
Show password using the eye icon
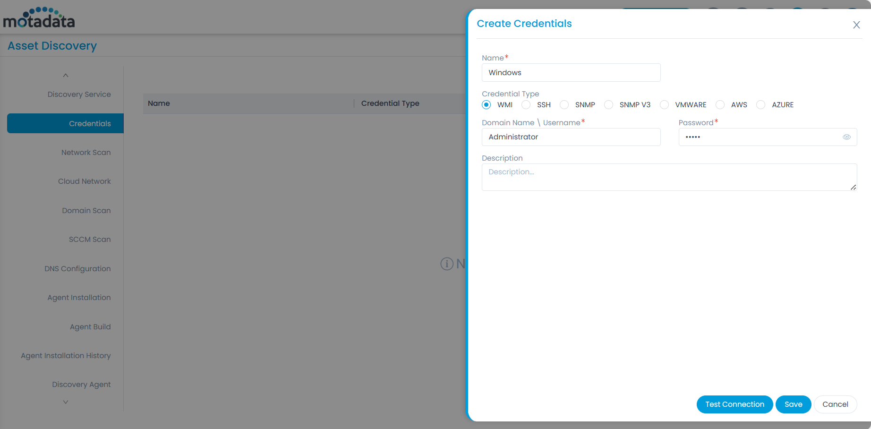pyautogui.click(x=846, y=137)
